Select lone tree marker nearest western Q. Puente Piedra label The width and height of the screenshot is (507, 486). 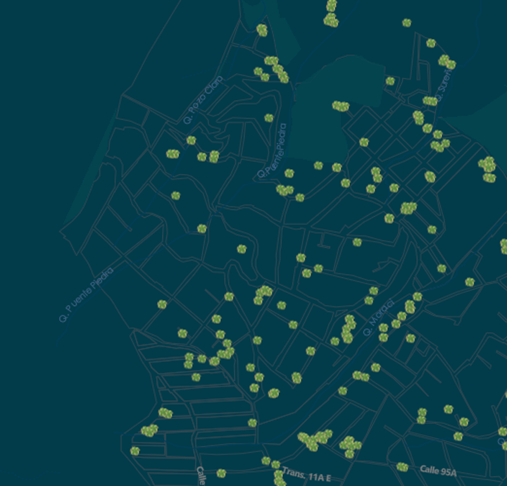[162, 304]
